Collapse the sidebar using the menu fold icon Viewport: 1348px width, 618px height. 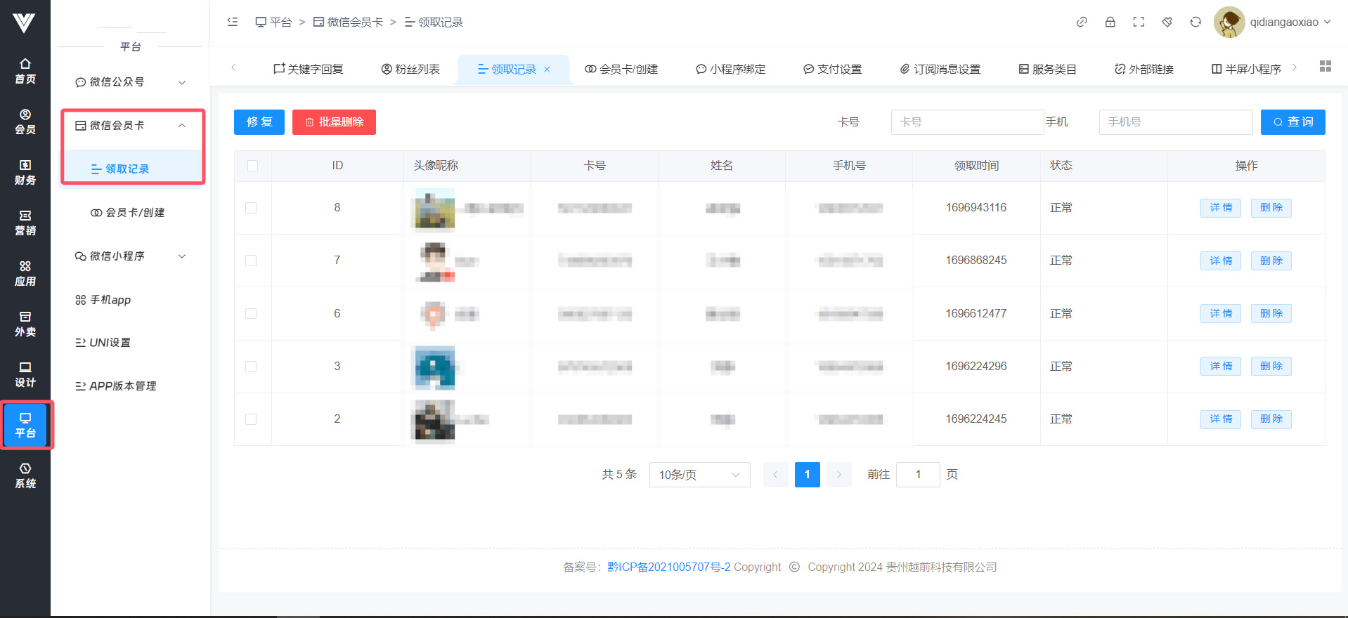(233, 22)
